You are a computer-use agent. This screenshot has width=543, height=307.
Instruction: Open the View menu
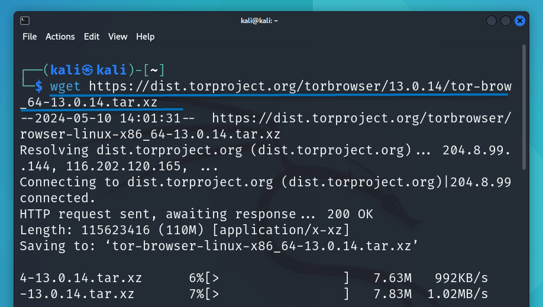pyautogui.click(x=118, y=37)
